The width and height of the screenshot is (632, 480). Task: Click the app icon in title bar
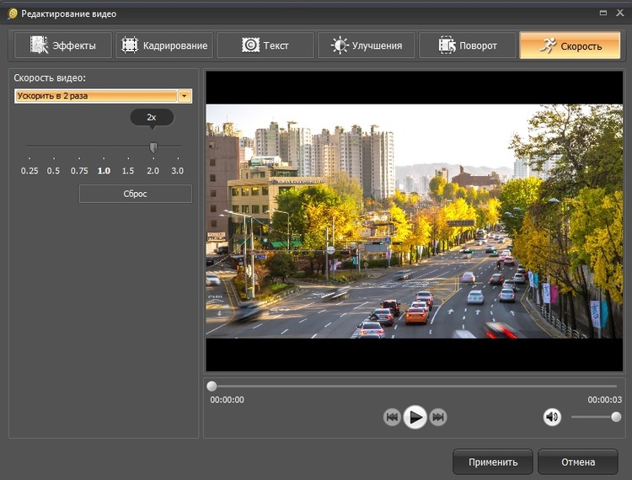pos(13,13)
